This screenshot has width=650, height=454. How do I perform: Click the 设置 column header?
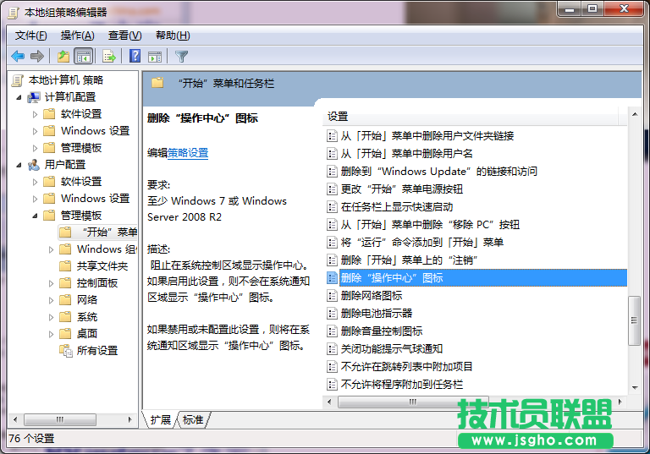470,117
